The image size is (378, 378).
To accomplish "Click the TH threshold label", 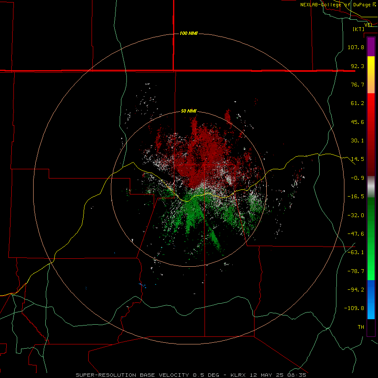I will point(361,327).
